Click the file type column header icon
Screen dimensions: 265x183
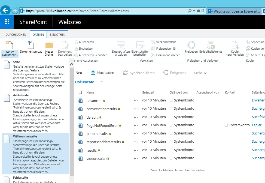click(80, 92)
